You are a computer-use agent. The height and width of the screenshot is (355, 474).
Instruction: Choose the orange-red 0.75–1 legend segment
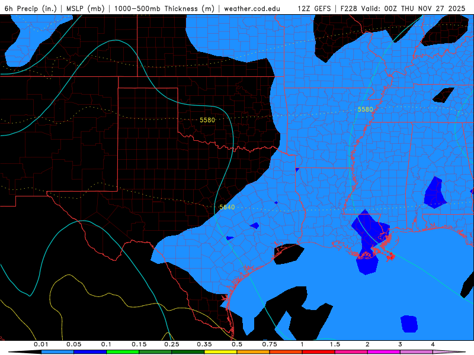tap(286, 352)
